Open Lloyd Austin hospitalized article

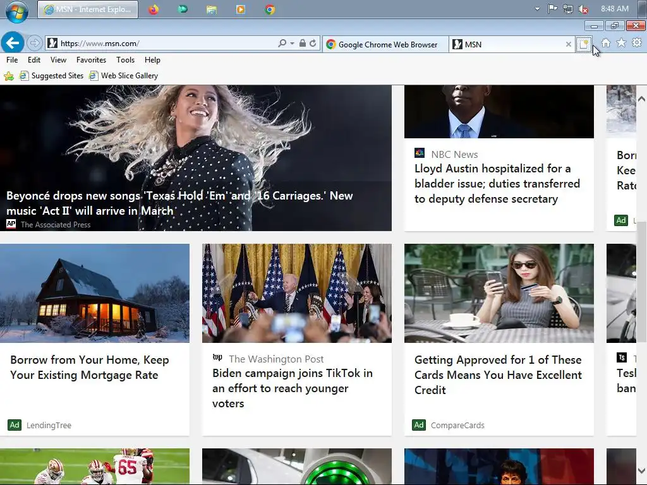tap(497, 184)
